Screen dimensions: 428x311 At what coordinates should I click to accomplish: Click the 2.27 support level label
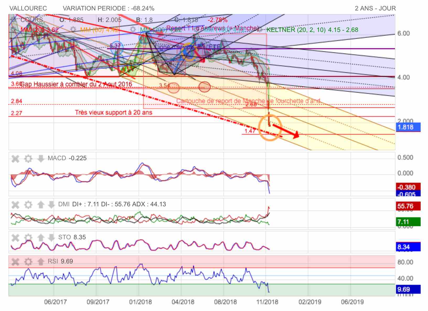[x=16, y=113]
